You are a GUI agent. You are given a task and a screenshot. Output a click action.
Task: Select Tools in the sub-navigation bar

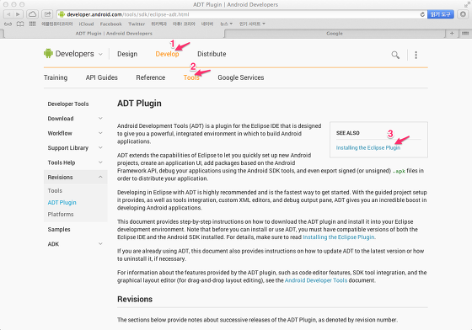(x=191, y=77)
